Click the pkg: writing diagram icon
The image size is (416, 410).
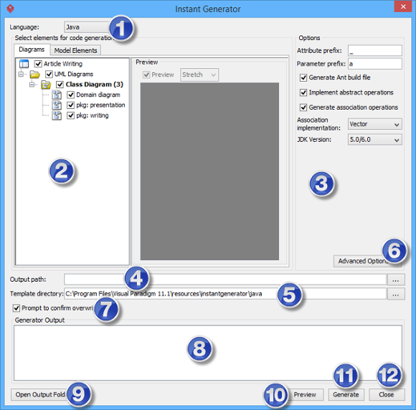click(57, 115)
